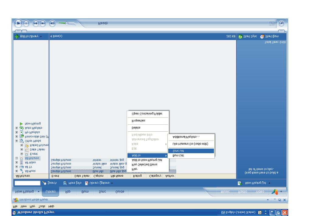Select the All TV tree item icon
The width and height of the screenshot is (311, 216).
(21, 167)
